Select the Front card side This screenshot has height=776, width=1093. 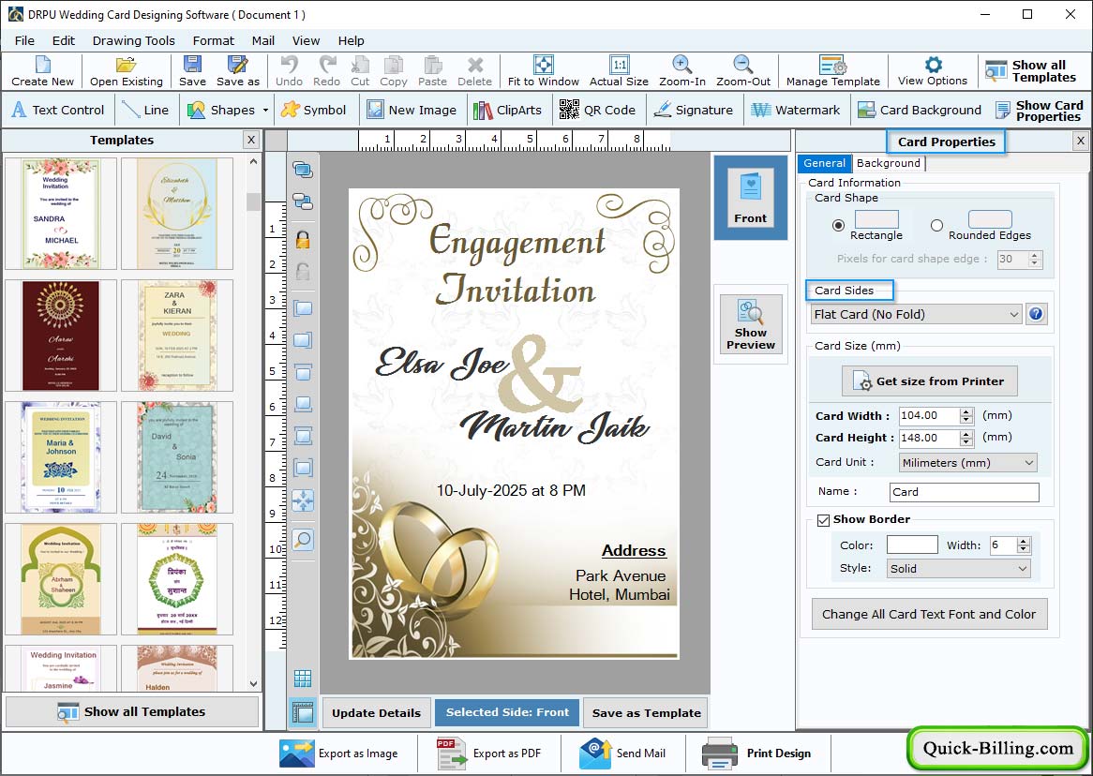[x=750, y=198]
